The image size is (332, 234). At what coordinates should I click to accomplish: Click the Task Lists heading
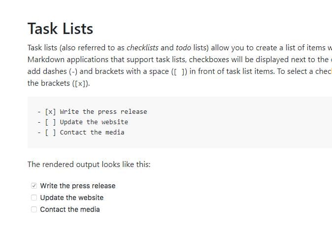coord(61,29)
